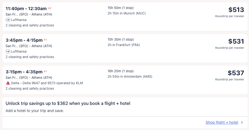Viewport: 249px width, 130px height.
Task: Click the Lufthansa logo on Frankfurt flight
Action: tap(8, 52)
